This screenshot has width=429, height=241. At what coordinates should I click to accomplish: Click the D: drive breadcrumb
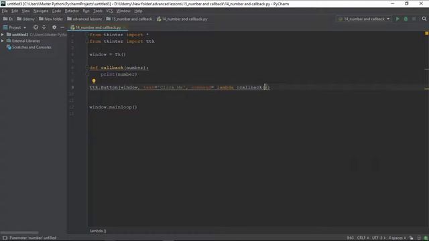click(x=8, y=19)
